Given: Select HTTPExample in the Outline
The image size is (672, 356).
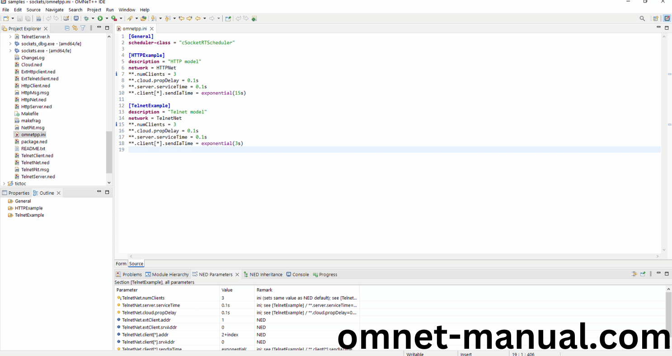Looking at the screenshot, I should click(28, 208).
